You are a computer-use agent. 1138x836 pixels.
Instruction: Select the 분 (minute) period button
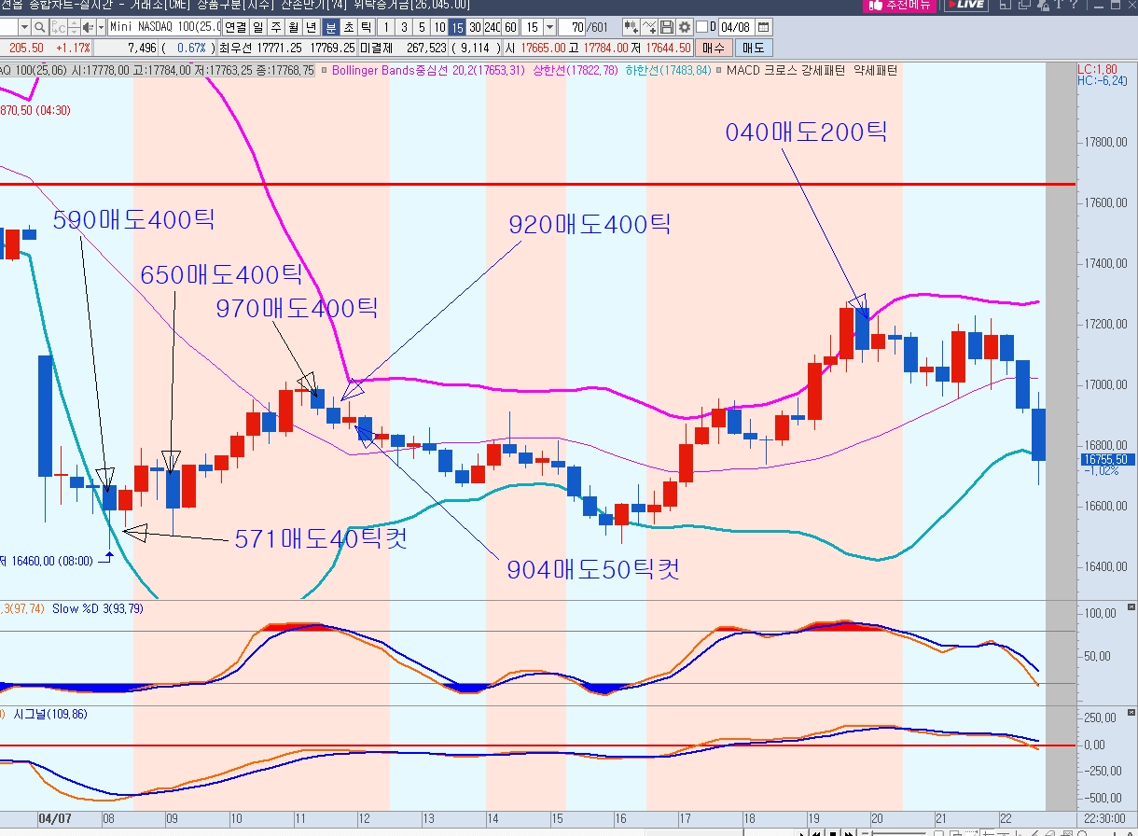coord(330,27)
